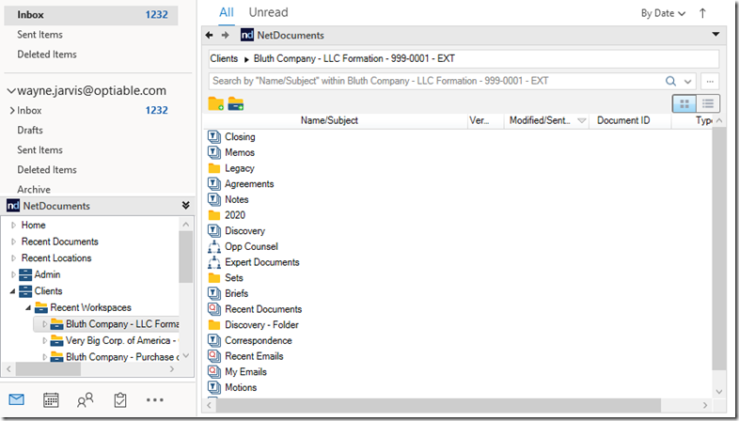Open Calendar view in navigation bar
Screen dimensions: 739x421
51,399
